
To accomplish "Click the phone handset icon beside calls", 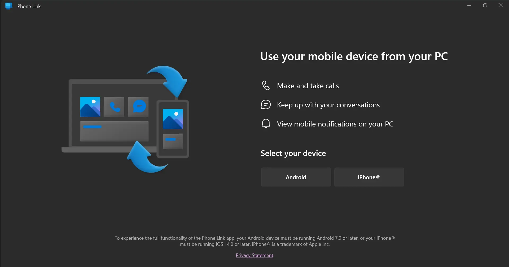I will [x=266, y=86].
